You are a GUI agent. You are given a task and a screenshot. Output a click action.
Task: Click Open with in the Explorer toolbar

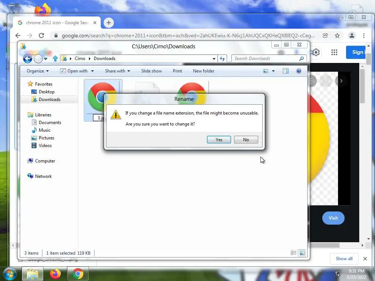pos(74,71)
